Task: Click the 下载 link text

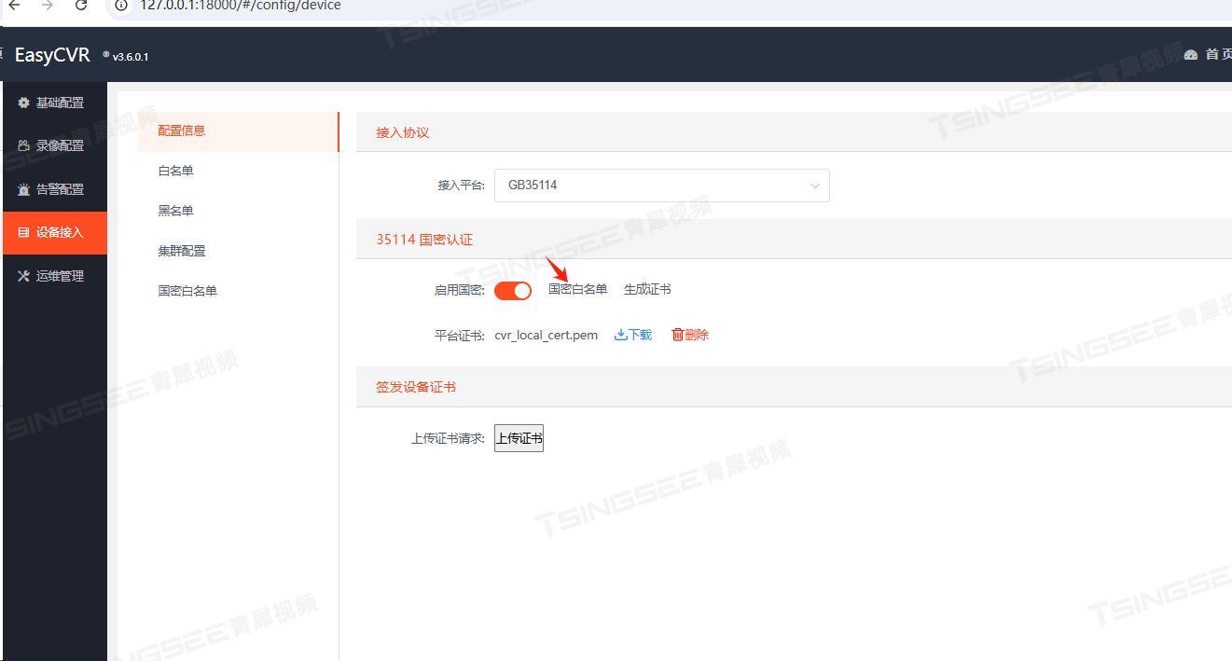Action: (x=640, y=335)
